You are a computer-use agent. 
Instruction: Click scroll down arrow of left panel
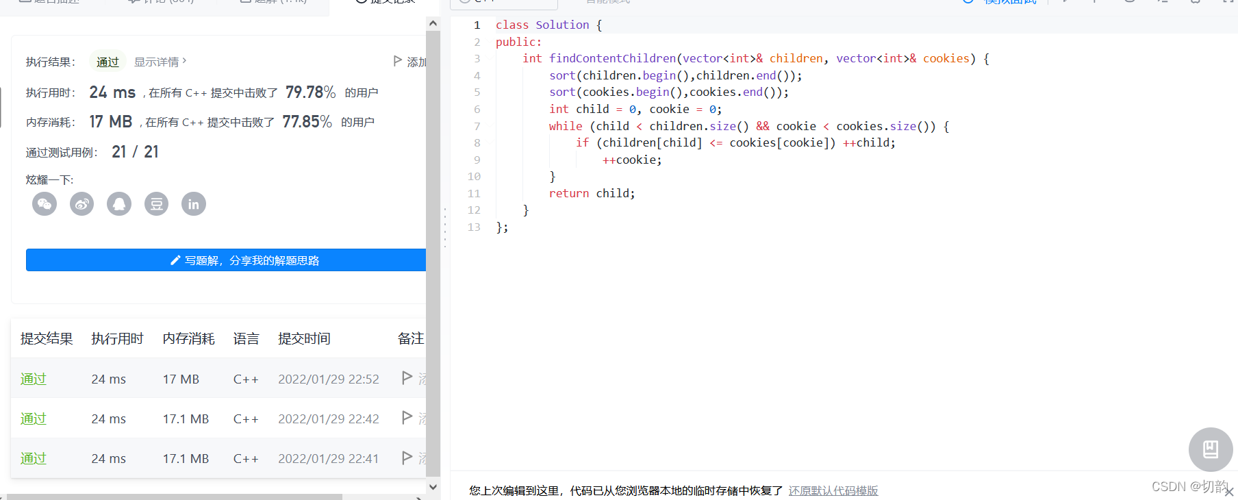pyautogui.click(x=433, y=487)
